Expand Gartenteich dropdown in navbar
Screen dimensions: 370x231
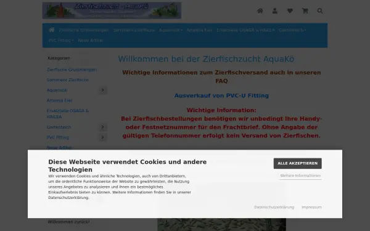pos(292,30)
